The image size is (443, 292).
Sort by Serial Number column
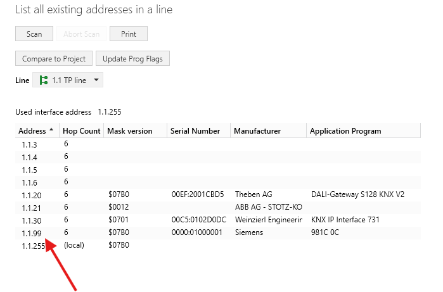point(195,131)
